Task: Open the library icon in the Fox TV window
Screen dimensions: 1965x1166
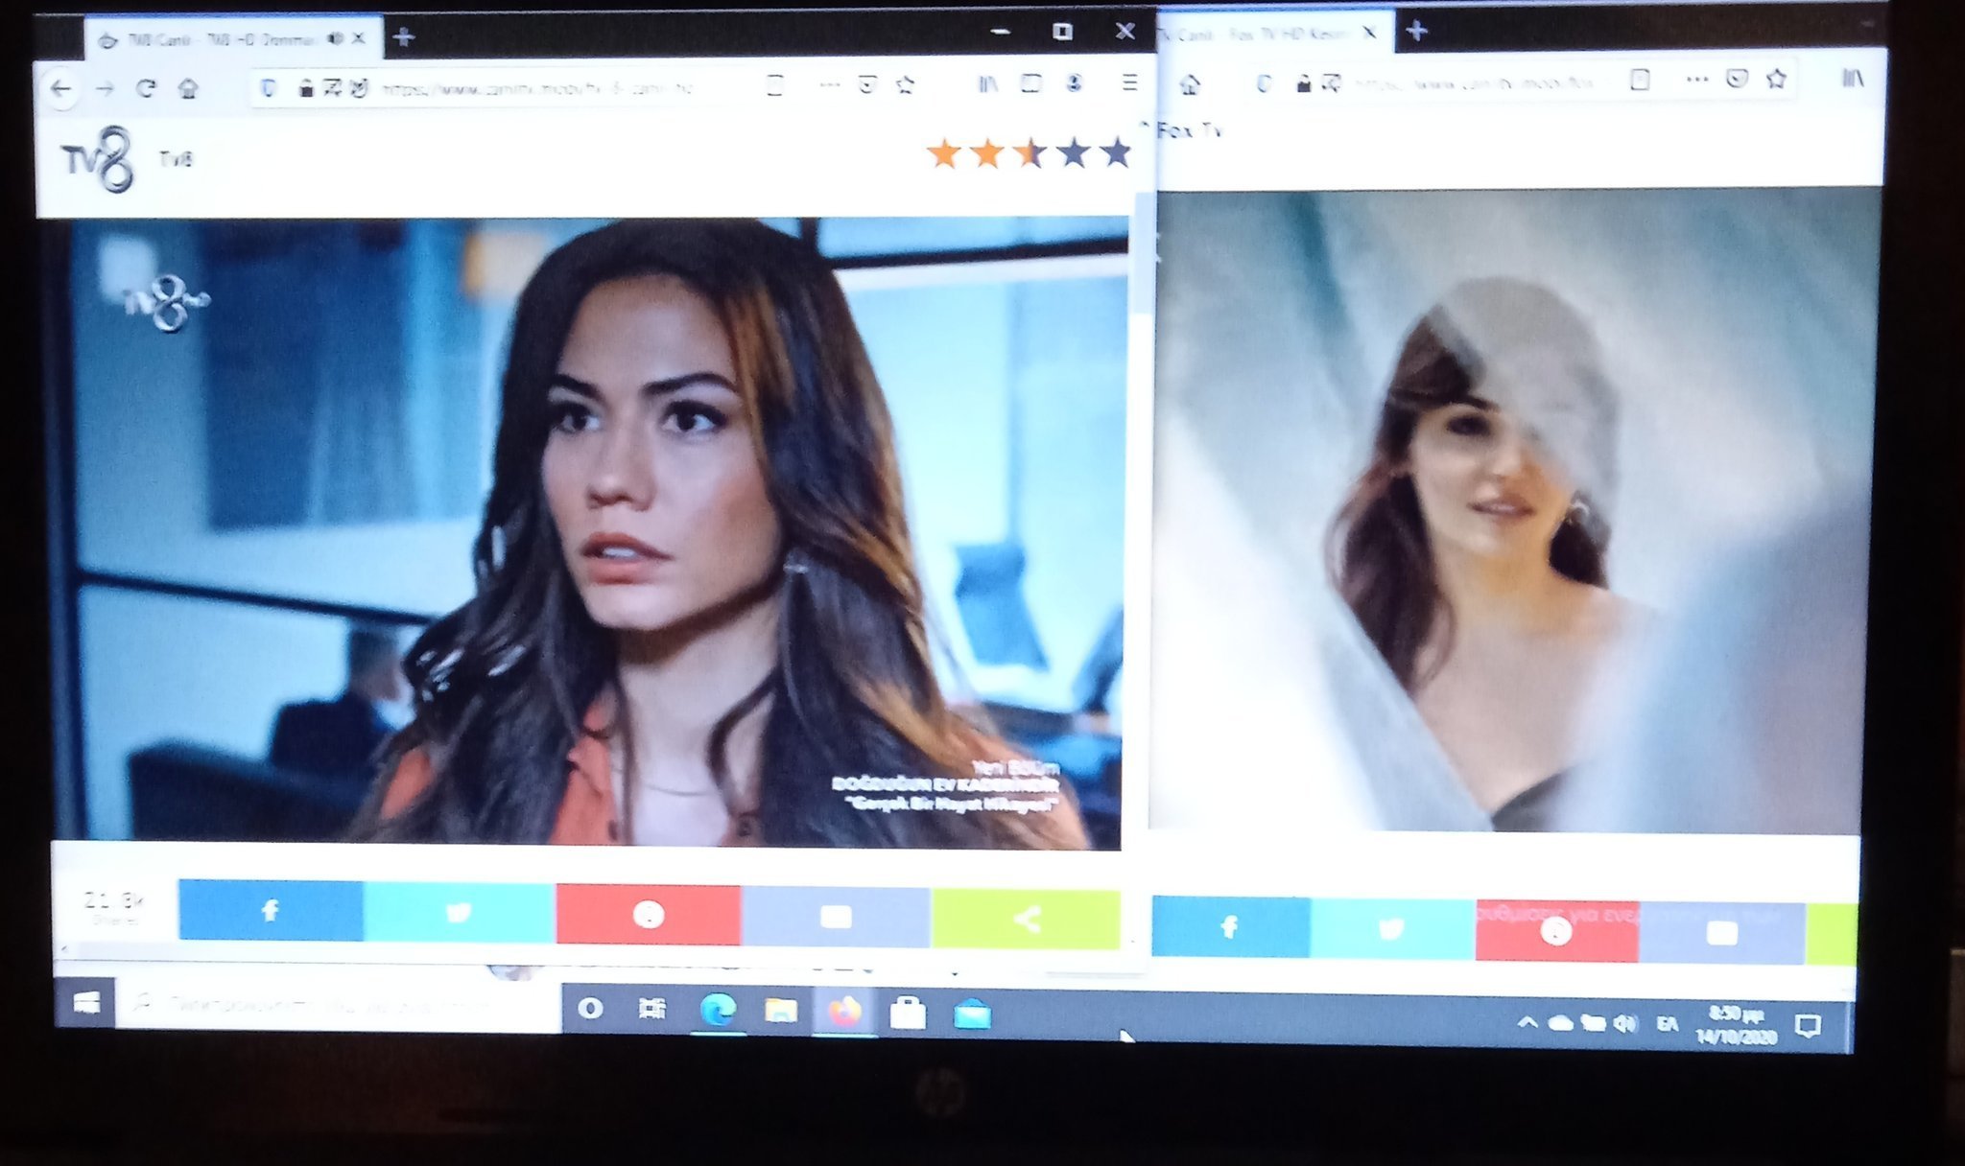Action: (1853, 78)
